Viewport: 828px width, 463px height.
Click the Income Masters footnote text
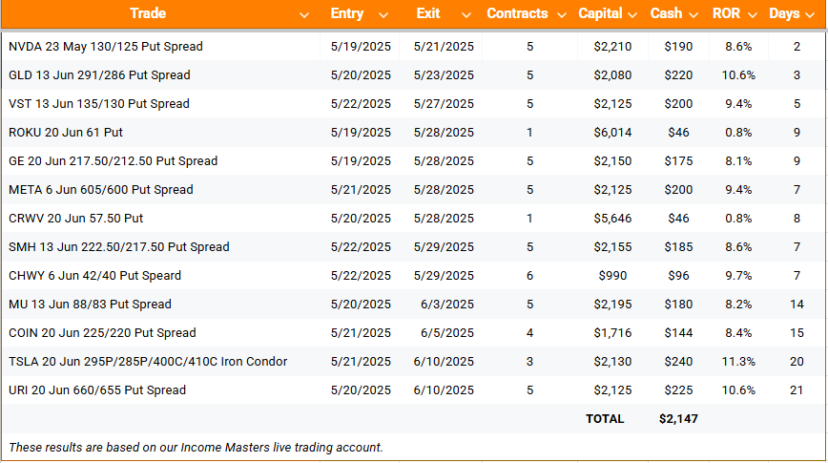pos(196,447)
